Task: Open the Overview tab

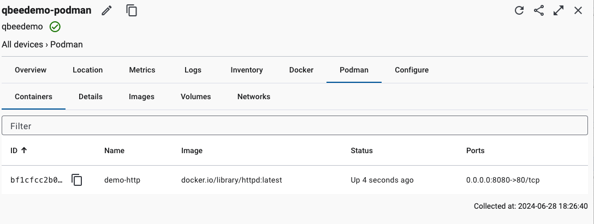Action: click(x=31, y=70)
